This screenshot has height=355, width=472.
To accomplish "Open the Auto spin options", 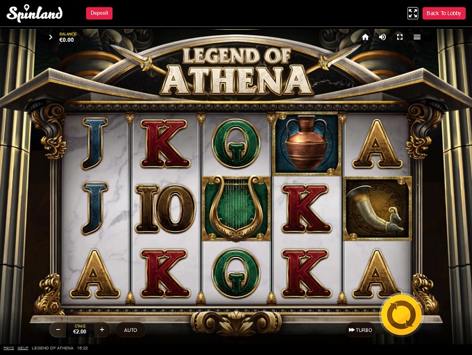I will pos(130,330).
